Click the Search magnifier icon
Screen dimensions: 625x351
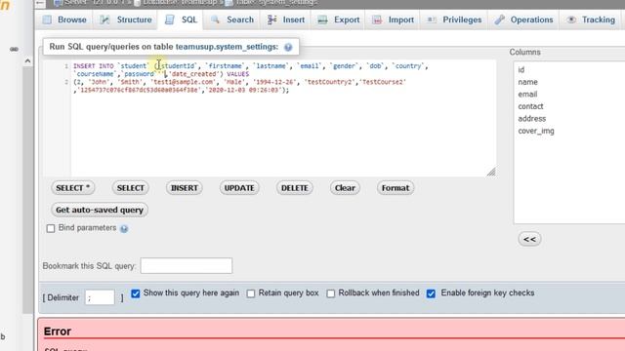215,19
